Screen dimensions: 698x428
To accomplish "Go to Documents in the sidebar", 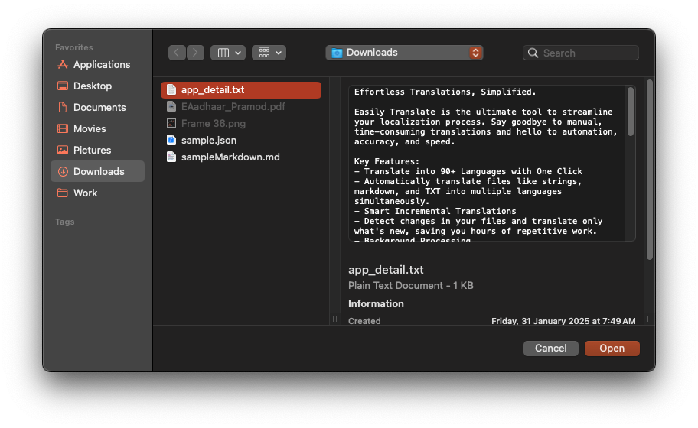I will click(x=97, y=107).
